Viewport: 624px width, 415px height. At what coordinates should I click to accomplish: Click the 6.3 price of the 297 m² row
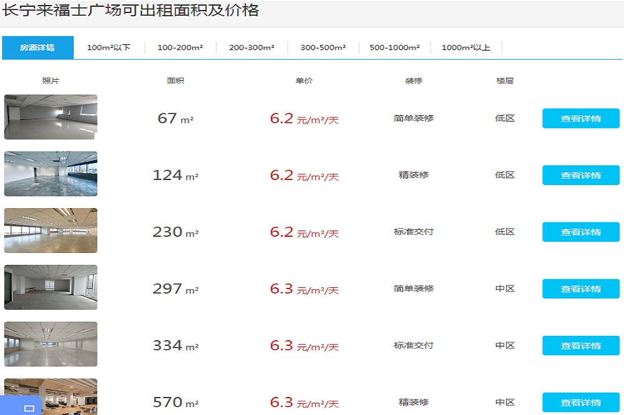304,289
